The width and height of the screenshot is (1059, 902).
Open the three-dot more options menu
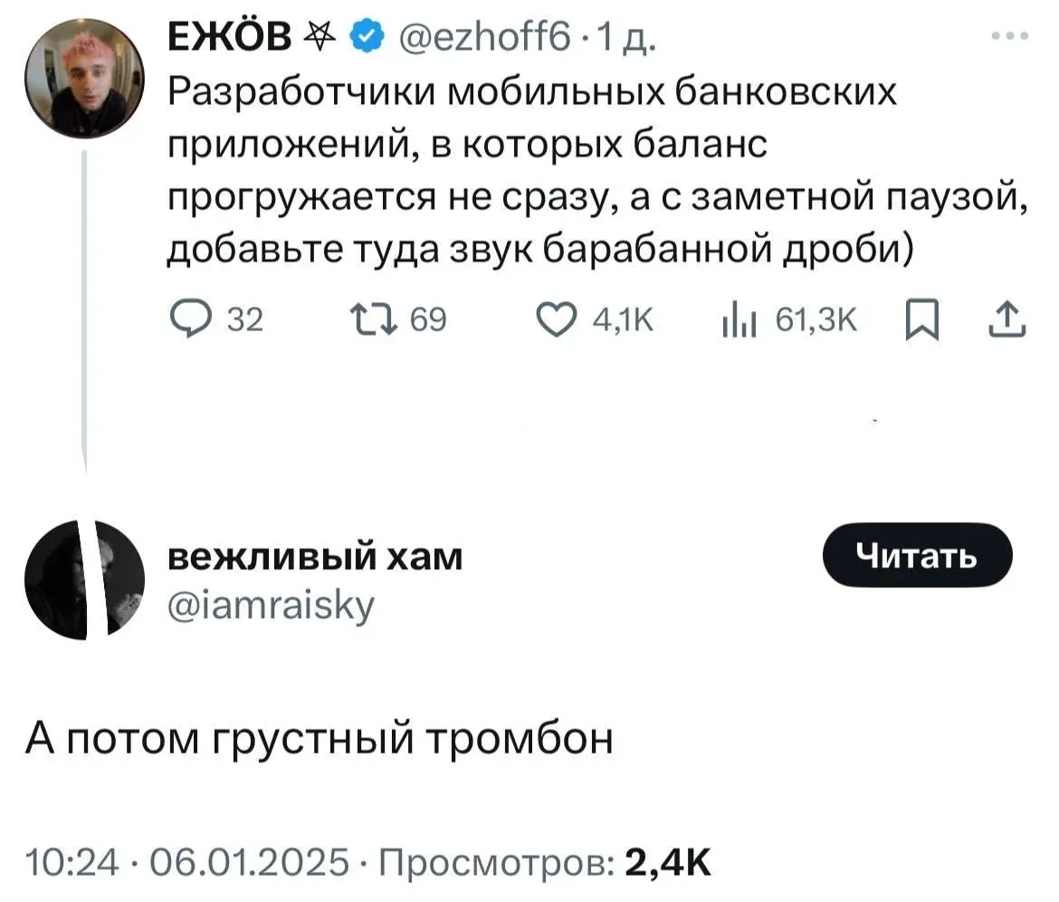[x=1010, y=37]
